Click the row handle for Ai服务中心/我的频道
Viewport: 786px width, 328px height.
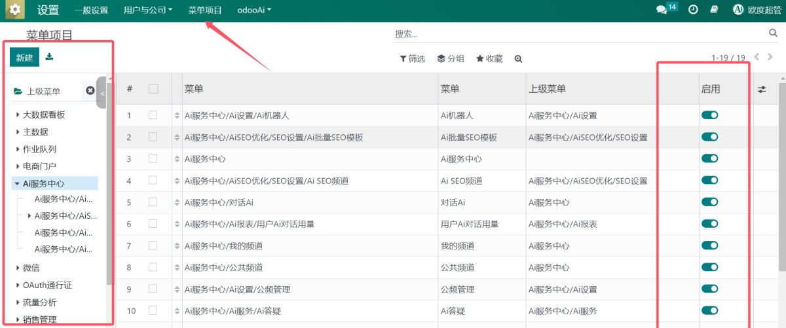point(176,246)
